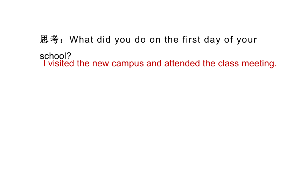Click the Chinese characters 思考
The height and width of the screenshot is (169, 301).
49,39
